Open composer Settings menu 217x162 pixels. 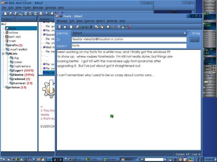(x=112, y=21)
